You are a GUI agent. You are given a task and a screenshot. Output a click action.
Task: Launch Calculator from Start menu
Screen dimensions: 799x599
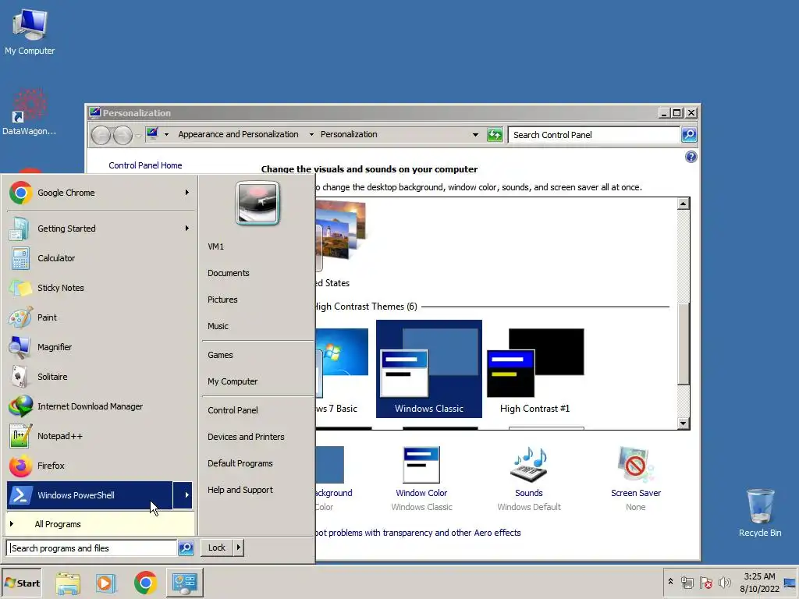(x=100, y=258)
